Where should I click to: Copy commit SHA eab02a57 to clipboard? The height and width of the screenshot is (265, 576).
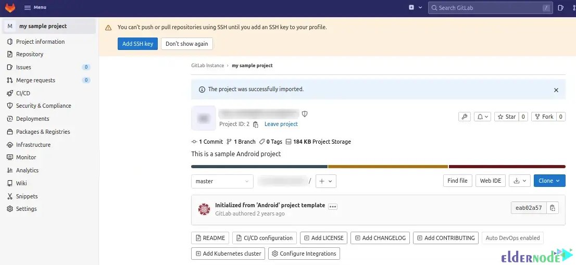coord(553,208)
